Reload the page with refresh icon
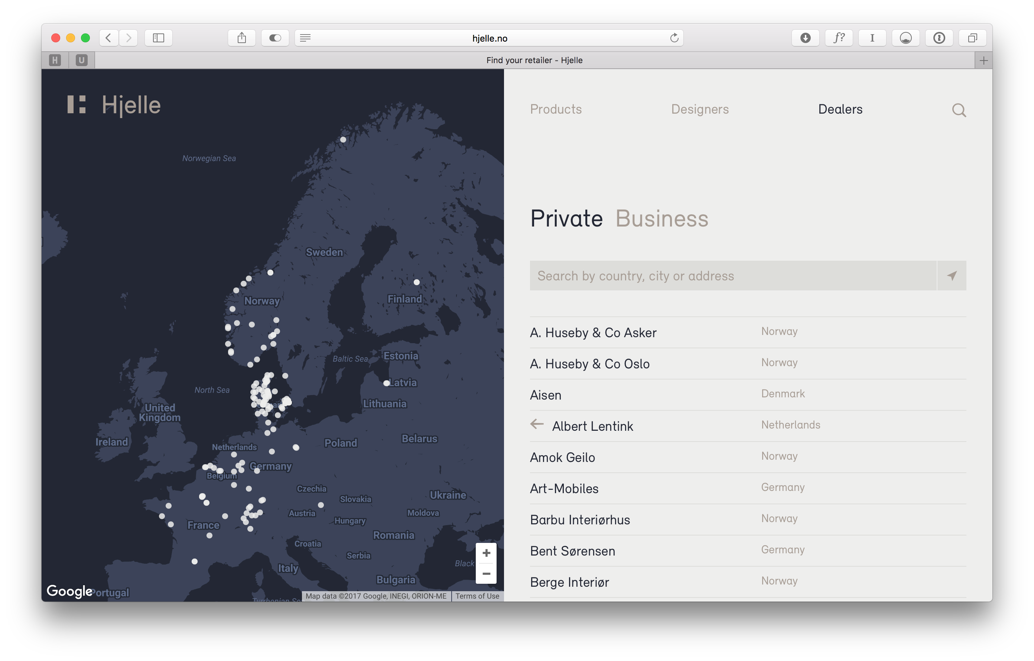The width and height of the screenshot is (1034, 661). pos(674,38)
